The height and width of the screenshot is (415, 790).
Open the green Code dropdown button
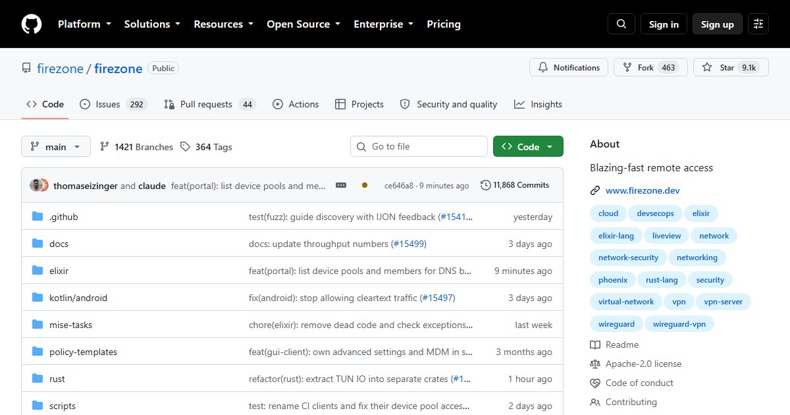tap(528, 147)
